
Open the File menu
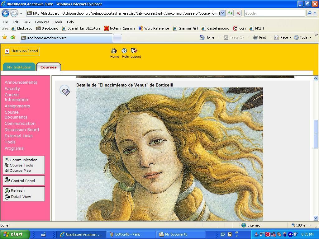(5, 22)
